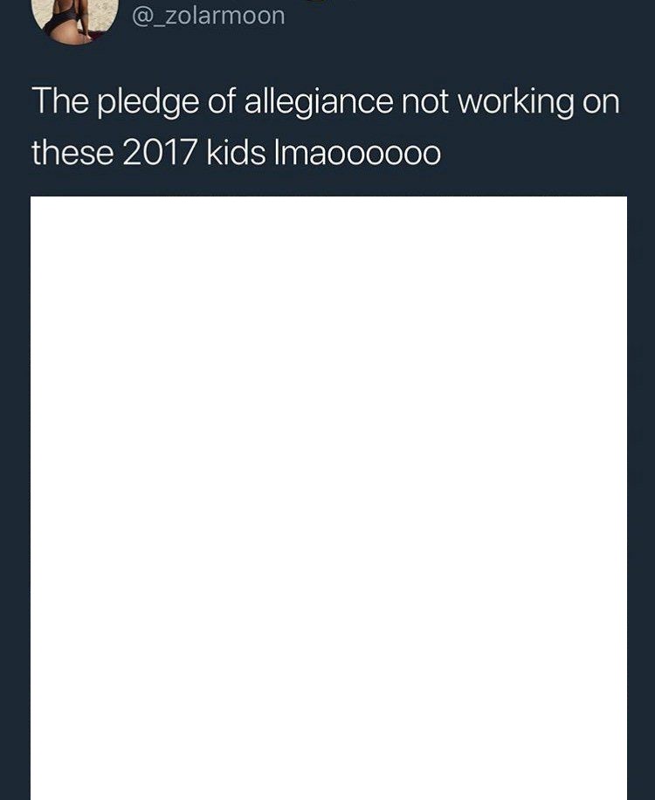Select the word "allegiance" in the tweet
The image size is (655, 800).
click(319, 102)
